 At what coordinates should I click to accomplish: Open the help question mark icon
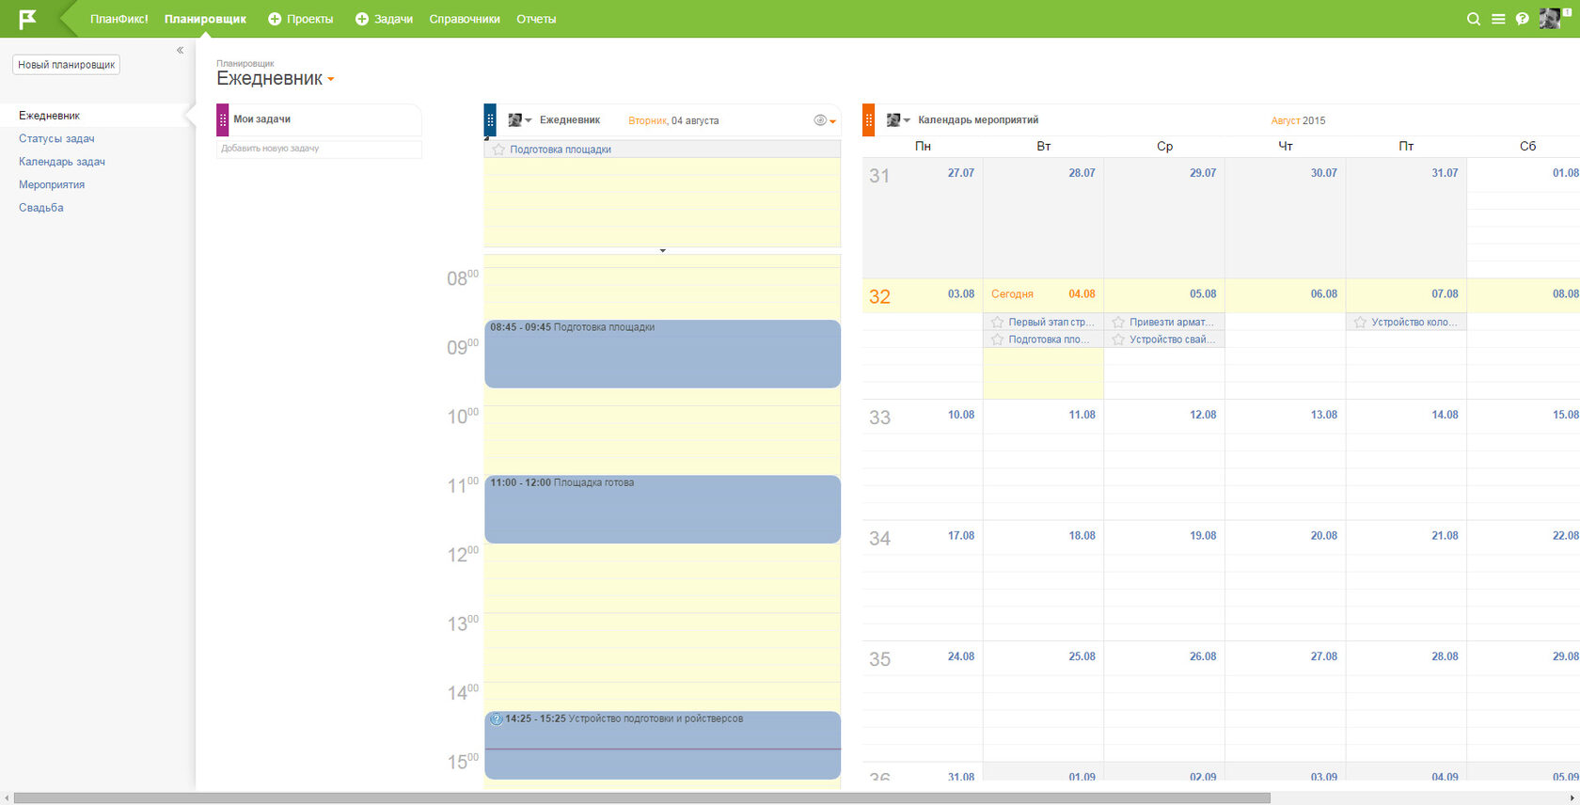tap(1522, 19)
